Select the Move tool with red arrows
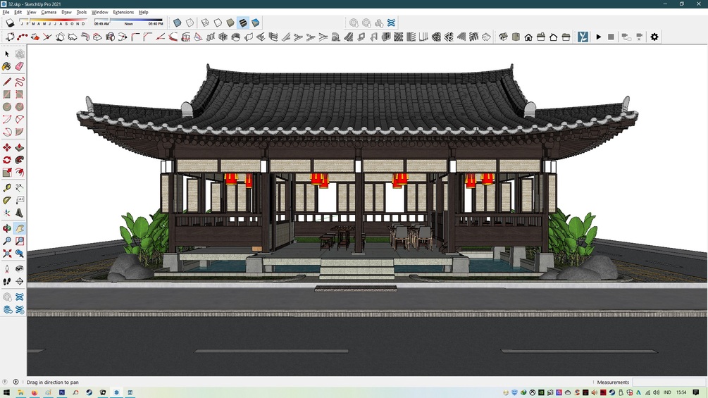Viewport: 708px width, 398px height. click(7, 147)
